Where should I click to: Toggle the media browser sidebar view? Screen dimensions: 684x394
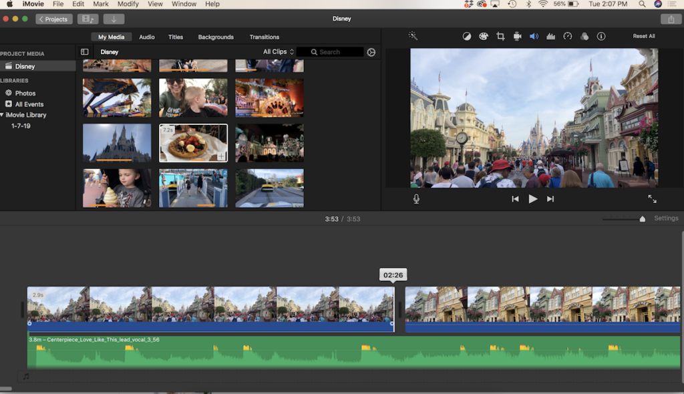[x=83, y=51]
